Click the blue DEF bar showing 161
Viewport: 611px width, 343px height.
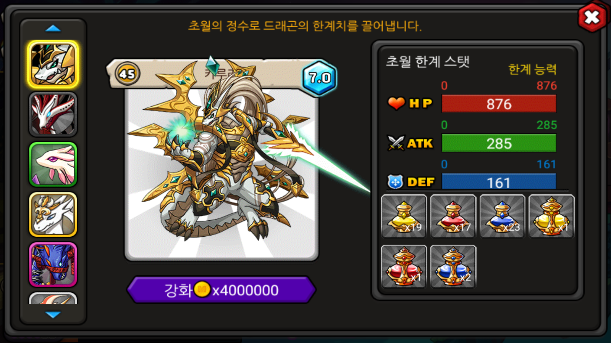coord(499,181)
